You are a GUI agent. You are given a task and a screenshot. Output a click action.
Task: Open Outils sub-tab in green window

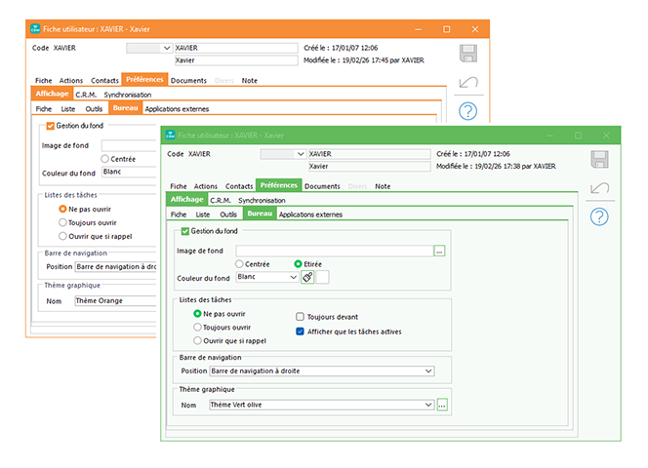tap(228, 214)
